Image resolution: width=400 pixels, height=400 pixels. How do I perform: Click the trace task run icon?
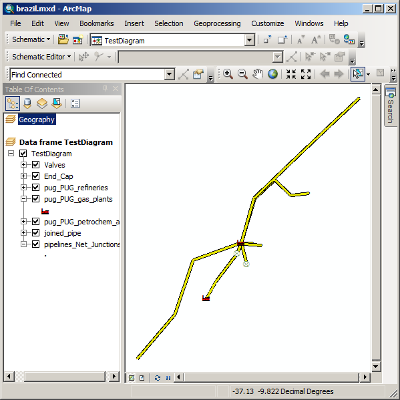click(184, 75)
